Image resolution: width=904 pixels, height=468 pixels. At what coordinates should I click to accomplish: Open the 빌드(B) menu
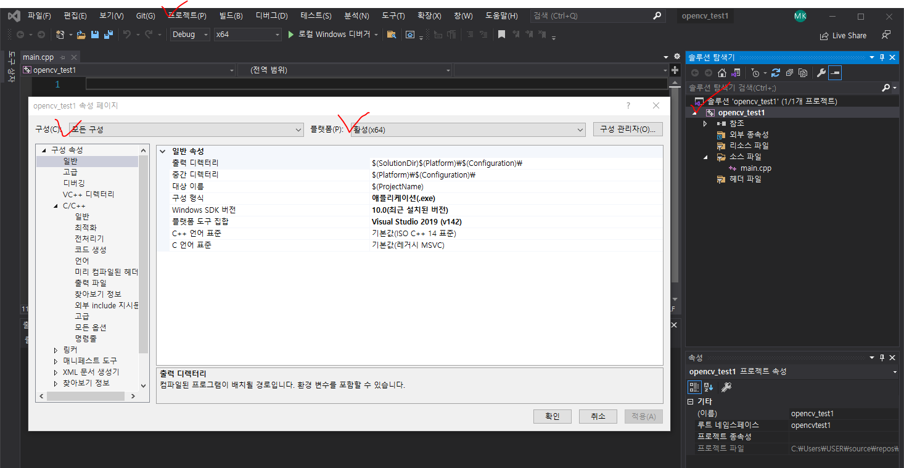(x=231, y=16)
